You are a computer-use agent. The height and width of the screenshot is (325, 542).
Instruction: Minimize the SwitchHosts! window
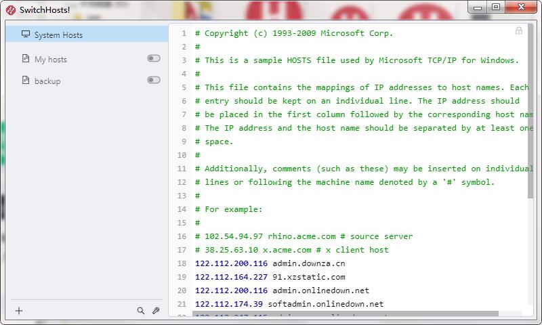click(477, 7)
